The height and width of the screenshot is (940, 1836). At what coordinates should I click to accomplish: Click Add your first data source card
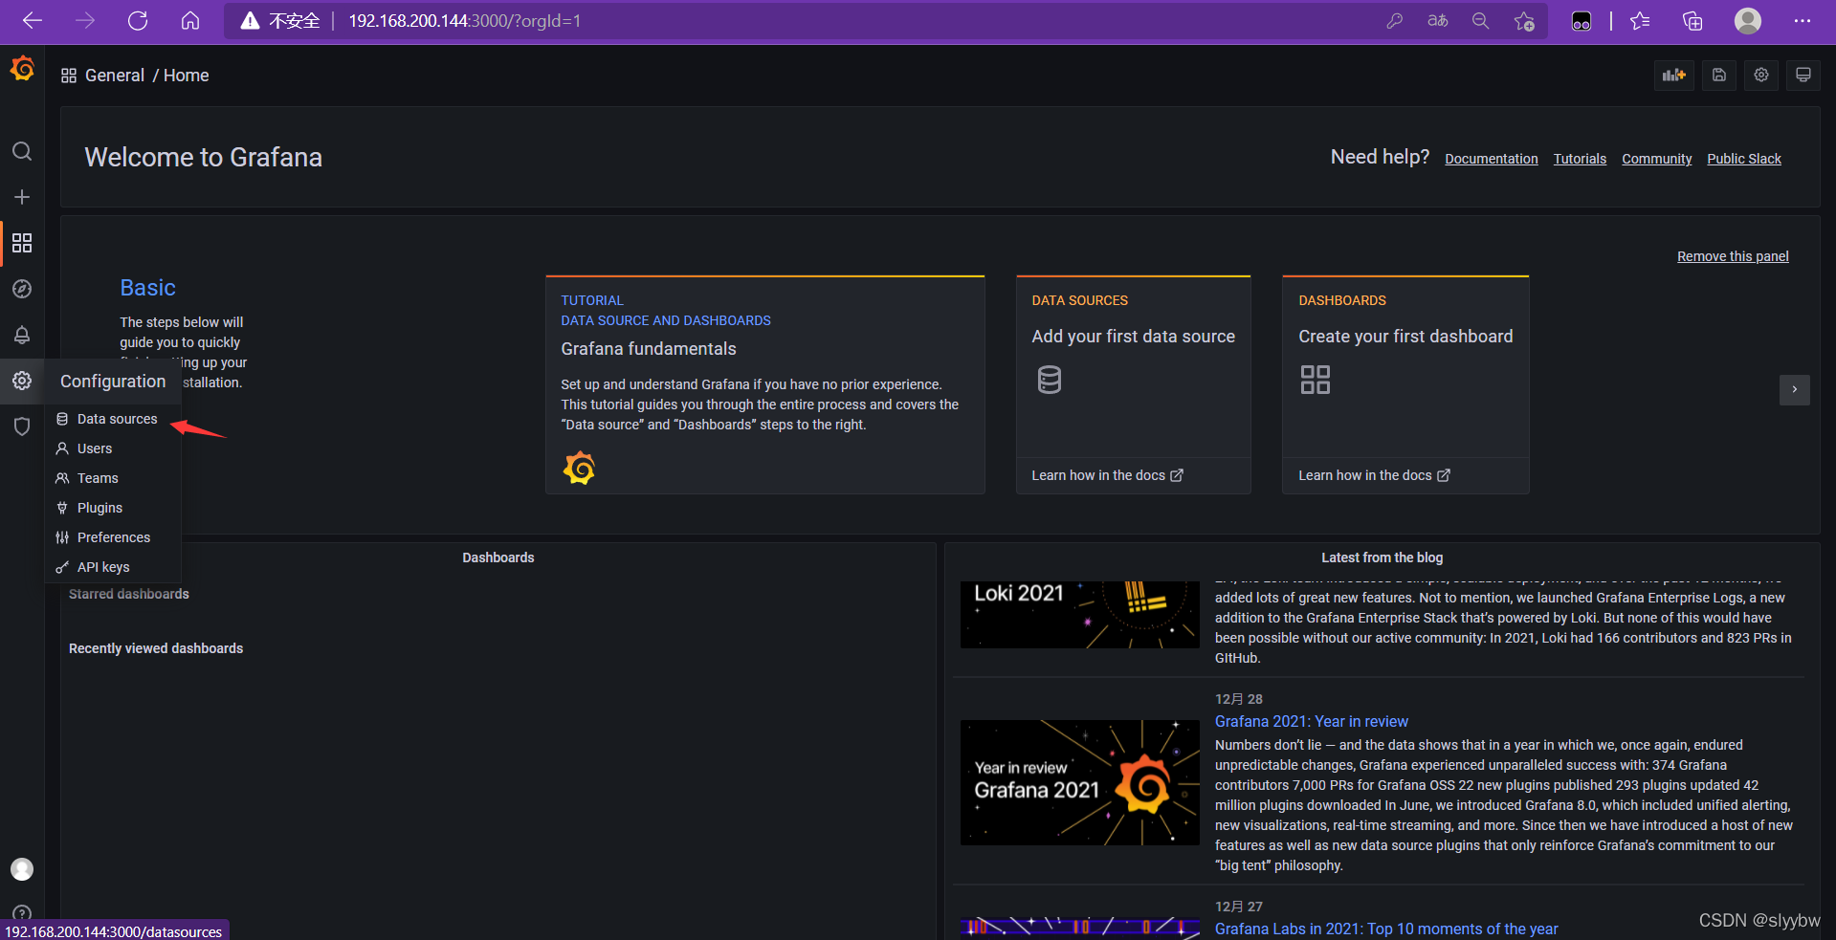[x=1133, y=384]
